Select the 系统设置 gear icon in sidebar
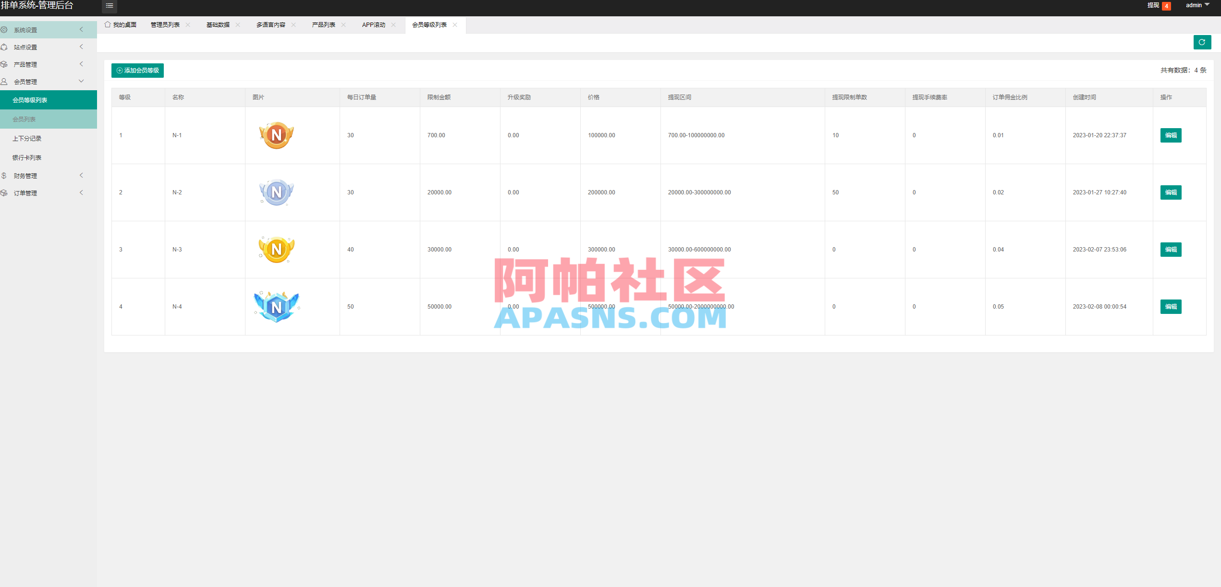 [x=5, y=29]
